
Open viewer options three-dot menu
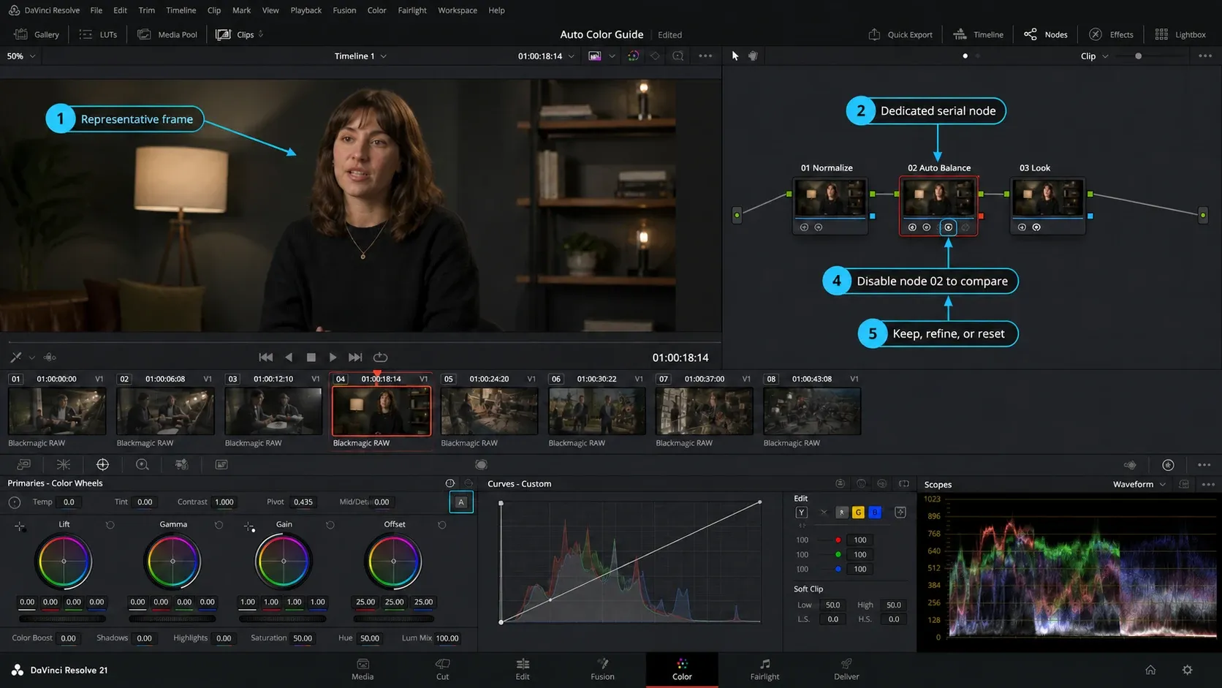click(705, 56)
